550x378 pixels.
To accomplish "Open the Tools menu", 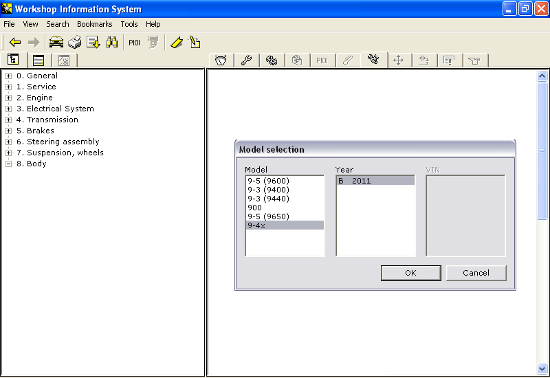I will (x=129, y=24).
